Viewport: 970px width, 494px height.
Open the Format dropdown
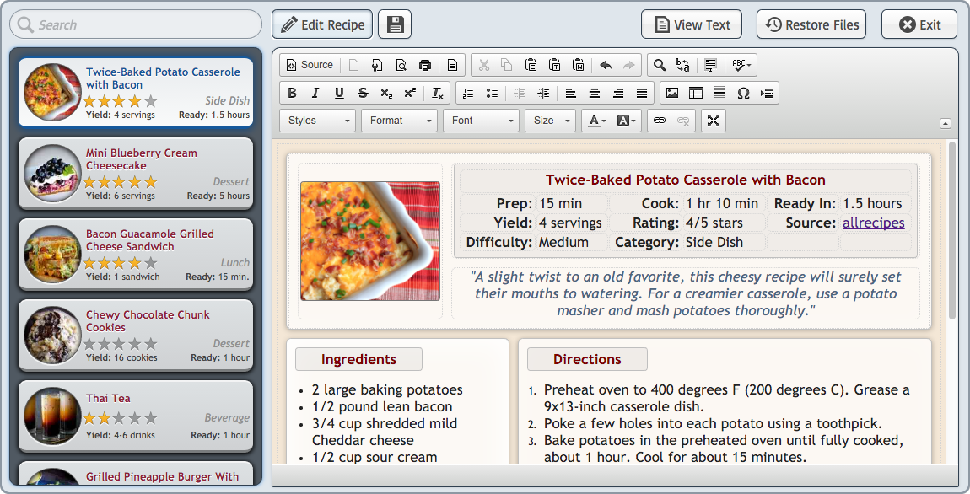[x=400, y=121]
